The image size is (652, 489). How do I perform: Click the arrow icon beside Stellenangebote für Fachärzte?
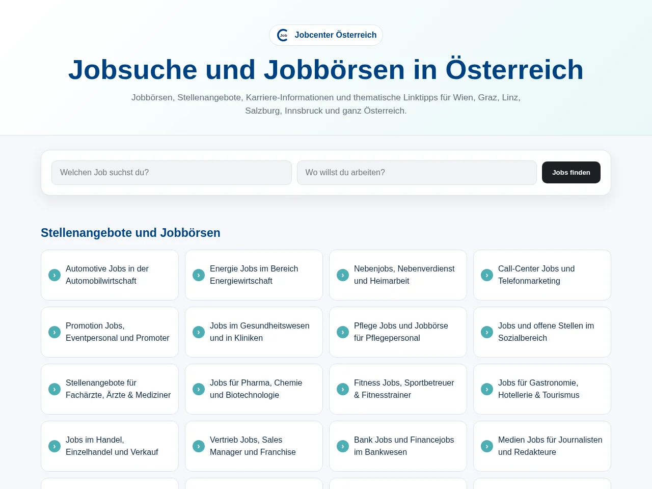point(55,389)
